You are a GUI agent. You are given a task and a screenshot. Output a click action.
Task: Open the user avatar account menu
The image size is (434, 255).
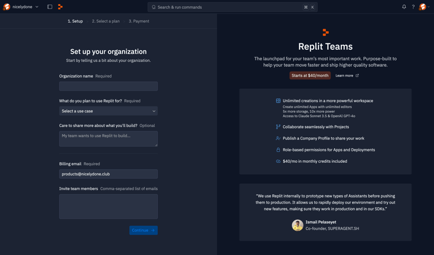click(x=424, y=7)
